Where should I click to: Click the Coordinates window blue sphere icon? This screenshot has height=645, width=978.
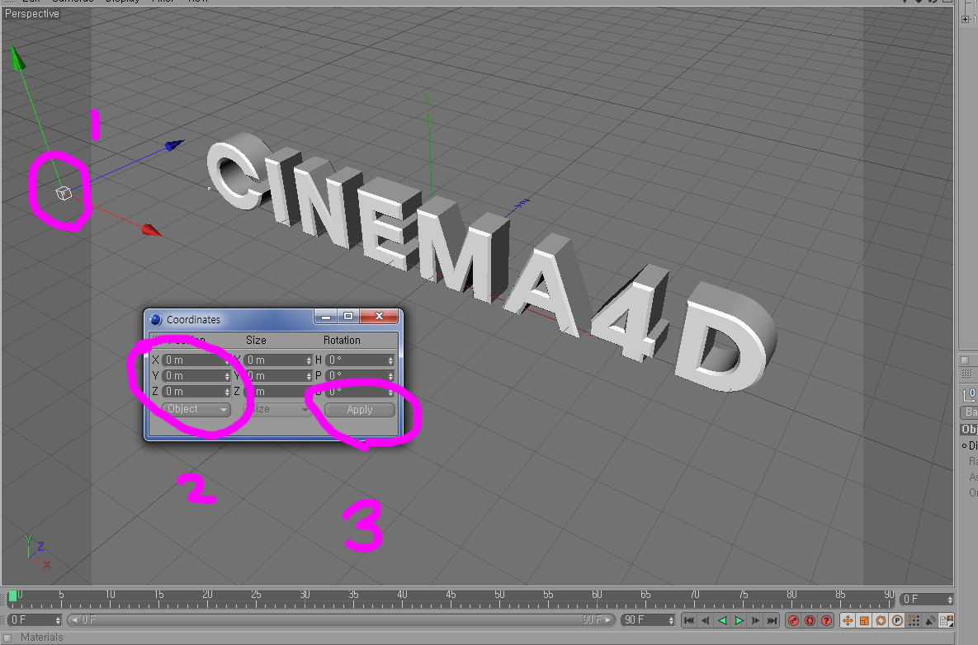tap(157, 320)
